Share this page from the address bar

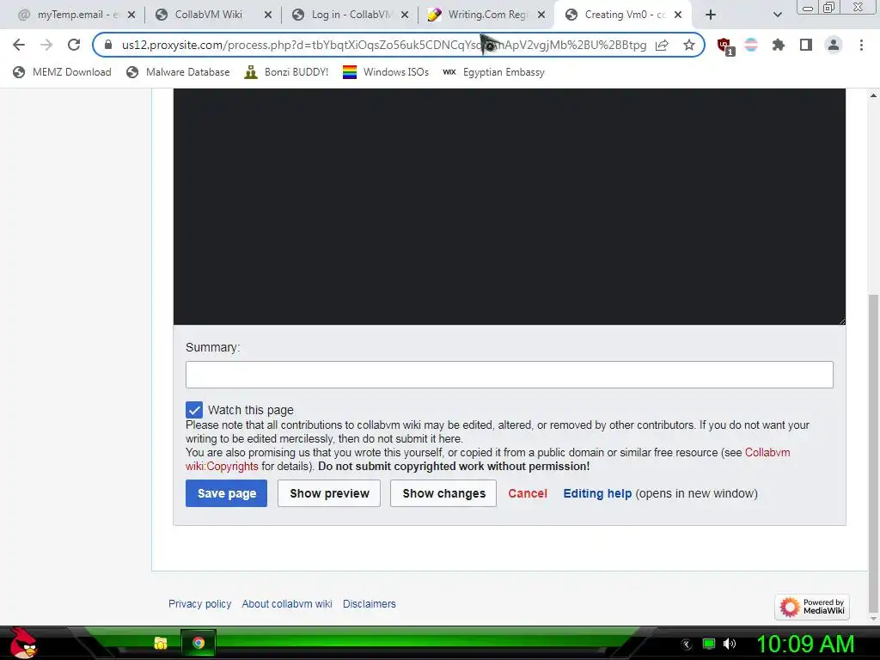[662, 45]
